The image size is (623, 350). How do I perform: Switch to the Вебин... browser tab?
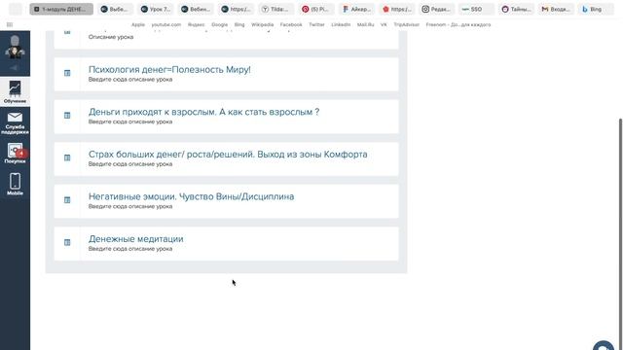coord(196,9)
